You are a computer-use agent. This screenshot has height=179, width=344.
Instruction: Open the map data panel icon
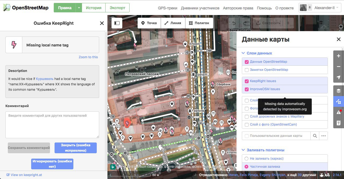tap(338, 101)
